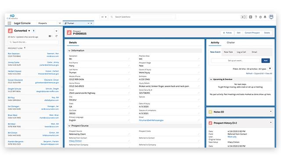Open the notifications bell
Image resolution: width=281 pixels, height=161 pixels.
click(x=265, y=17)
